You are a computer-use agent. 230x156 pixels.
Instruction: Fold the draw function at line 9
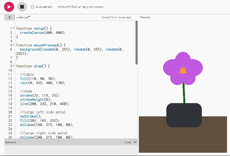pyautogui.click(x=14, y=66)
